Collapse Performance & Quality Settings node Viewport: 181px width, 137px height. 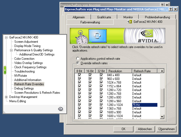tap(11, 50)
